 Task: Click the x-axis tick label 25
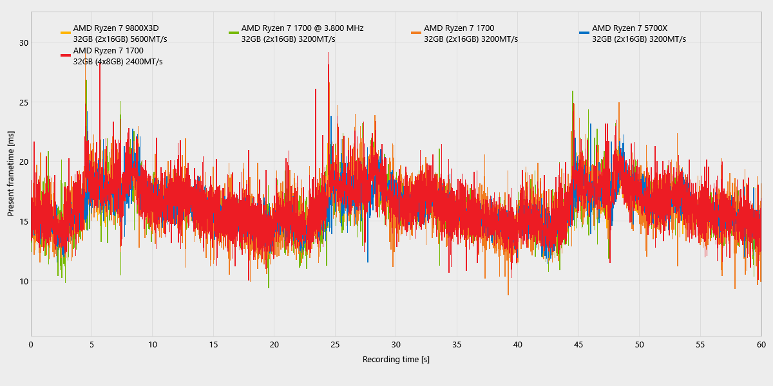coord(335,345)
